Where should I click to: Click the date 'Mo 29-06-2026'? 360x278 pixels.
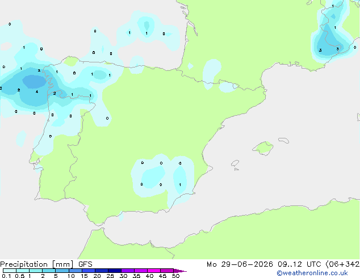(240, 264)
